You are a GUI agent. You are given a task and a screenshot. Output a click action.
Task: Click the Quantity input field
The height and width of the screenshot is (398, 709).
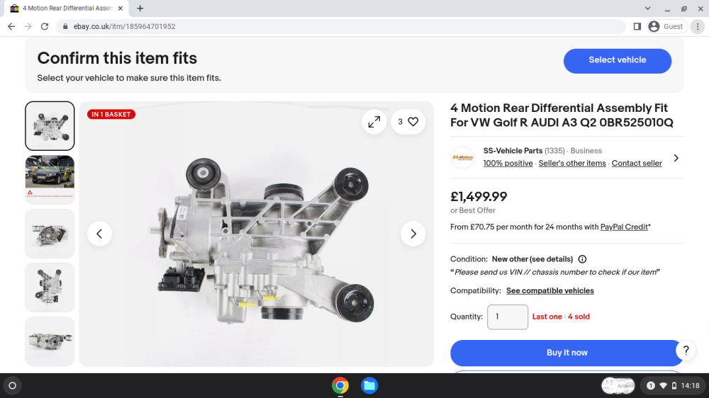tap(508, 317)
